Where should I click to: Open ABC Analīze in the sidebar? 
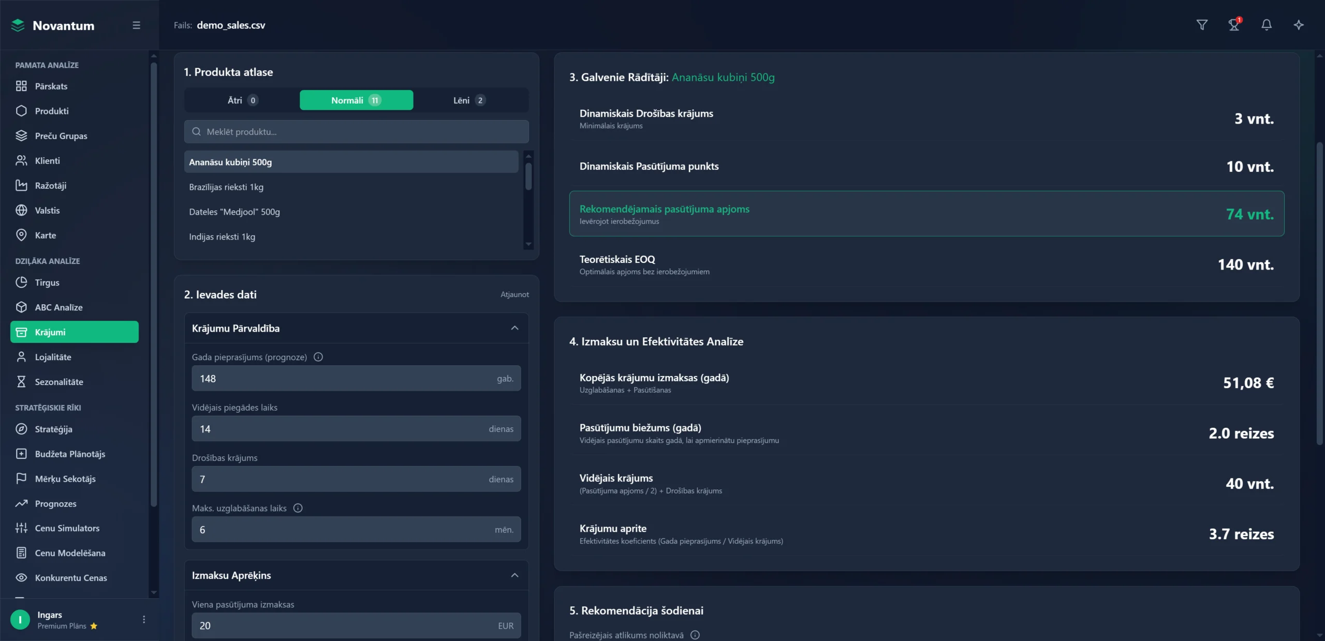point(58,307)
